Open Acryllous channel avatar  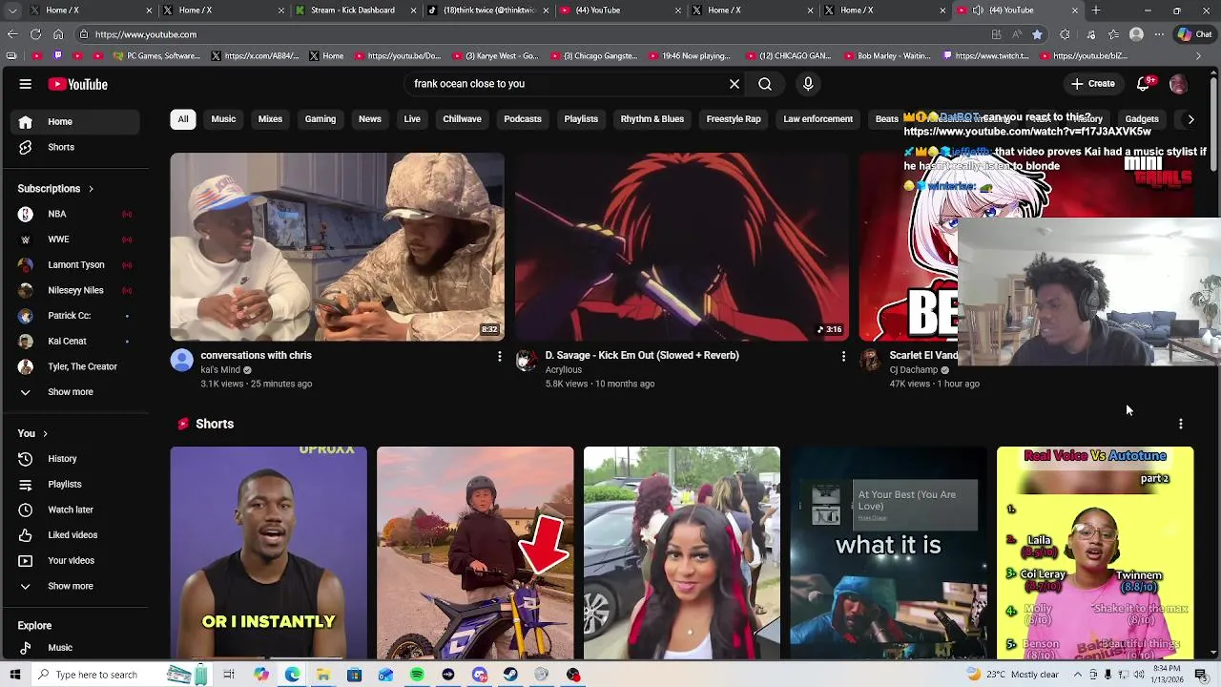click(x=526, y=360)
